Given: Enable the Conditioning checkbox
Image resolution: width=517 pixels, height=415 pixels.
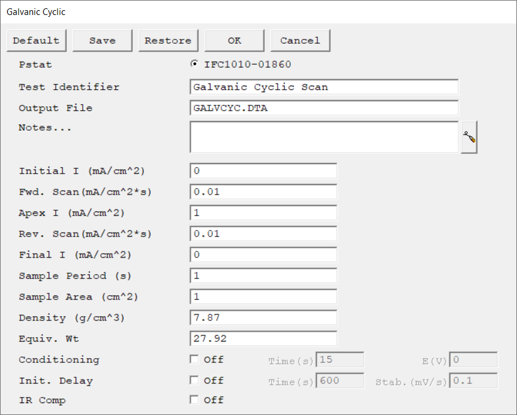Looking at the screenshot, I should pos(194,359).
